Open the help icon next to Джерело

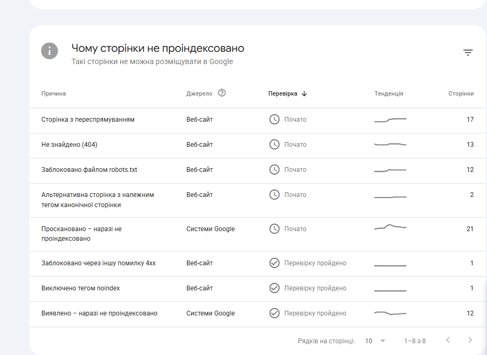point(222,93)
